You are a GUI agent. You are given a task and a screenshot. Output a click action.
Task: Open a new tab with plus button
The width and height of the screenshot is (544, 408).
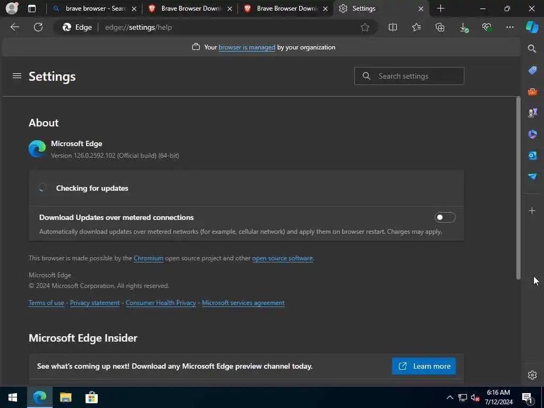(440, 8)
